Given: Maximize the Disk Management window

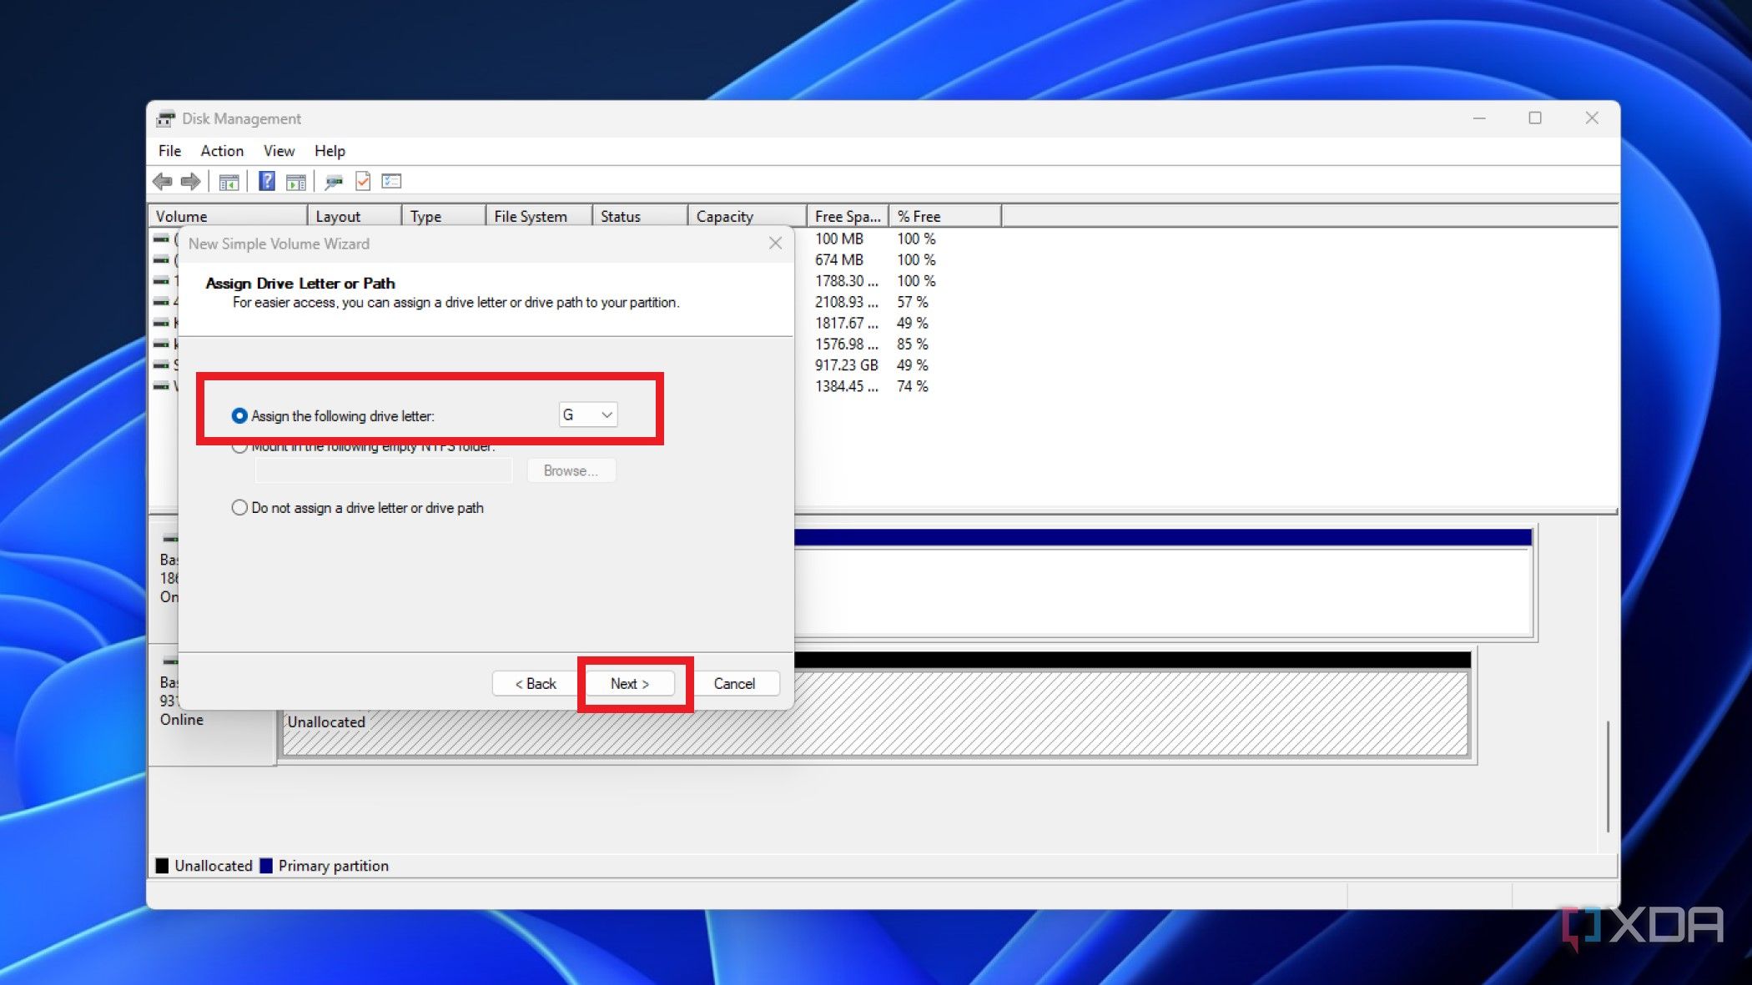Looking at the screenshot, I should click(x=1535, y=118).
